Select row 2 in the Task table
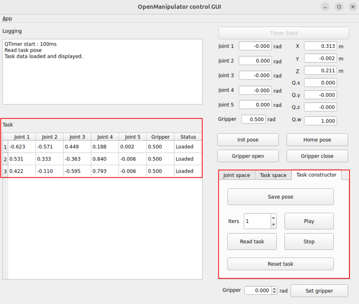359x304 pixels. [5, 159]
